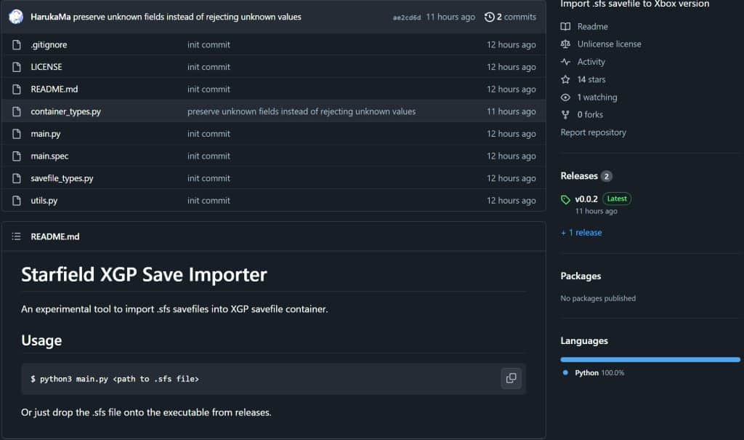This screenshot has height=440, width=744.
Task: Open init commit link for utils.py
Action: [209, 201]
